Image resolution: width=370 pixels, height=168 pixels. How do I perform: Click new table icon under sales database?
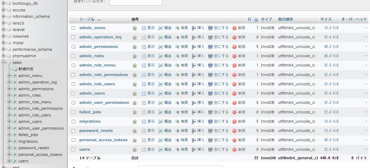[x=15, y=69]
